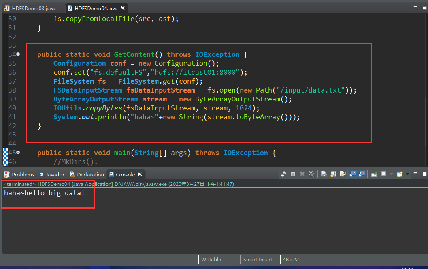
Task: Close the Console view tab
Action: (x=140, y=174)
